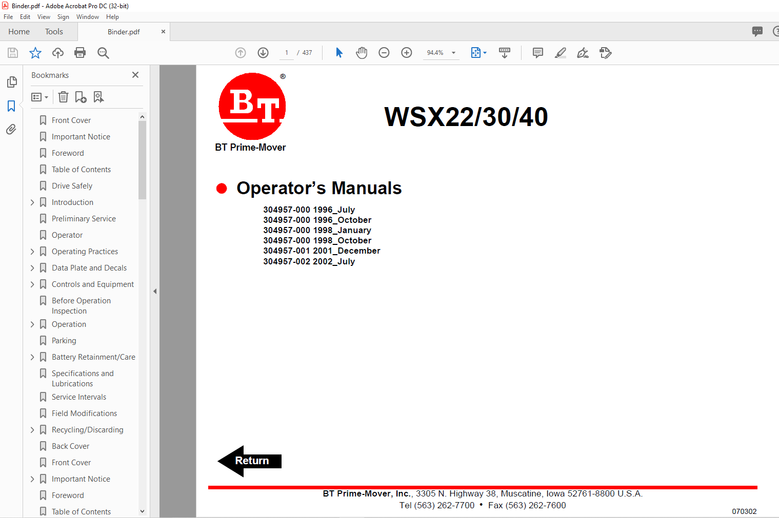Click the find bookmark icon
The width and height of the screenshot is (779, 518).
(x=98, y=97)
